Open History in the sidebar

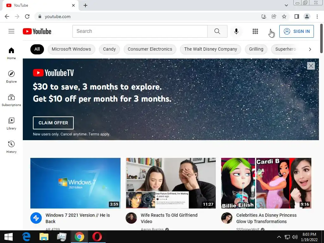coord(11,147)
